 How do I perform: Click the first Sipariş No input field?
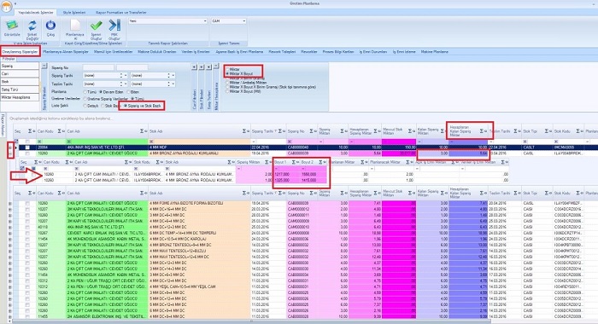pyautogui.click(x=98, y=67)
